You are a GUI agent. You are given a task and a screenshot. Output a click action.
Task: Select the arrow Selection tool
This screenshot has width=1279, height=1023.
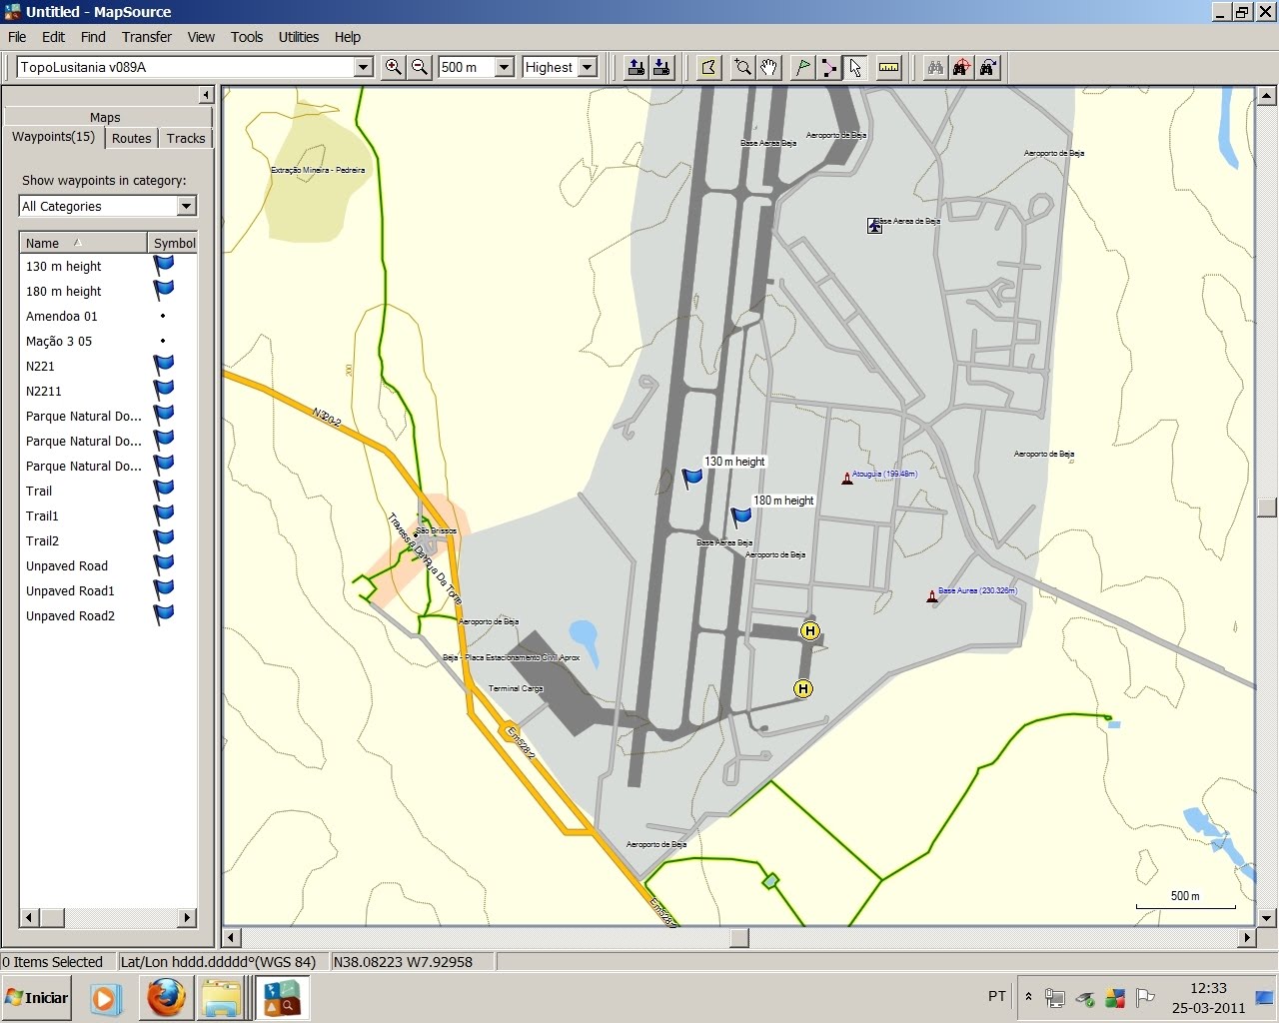(855, 67)
